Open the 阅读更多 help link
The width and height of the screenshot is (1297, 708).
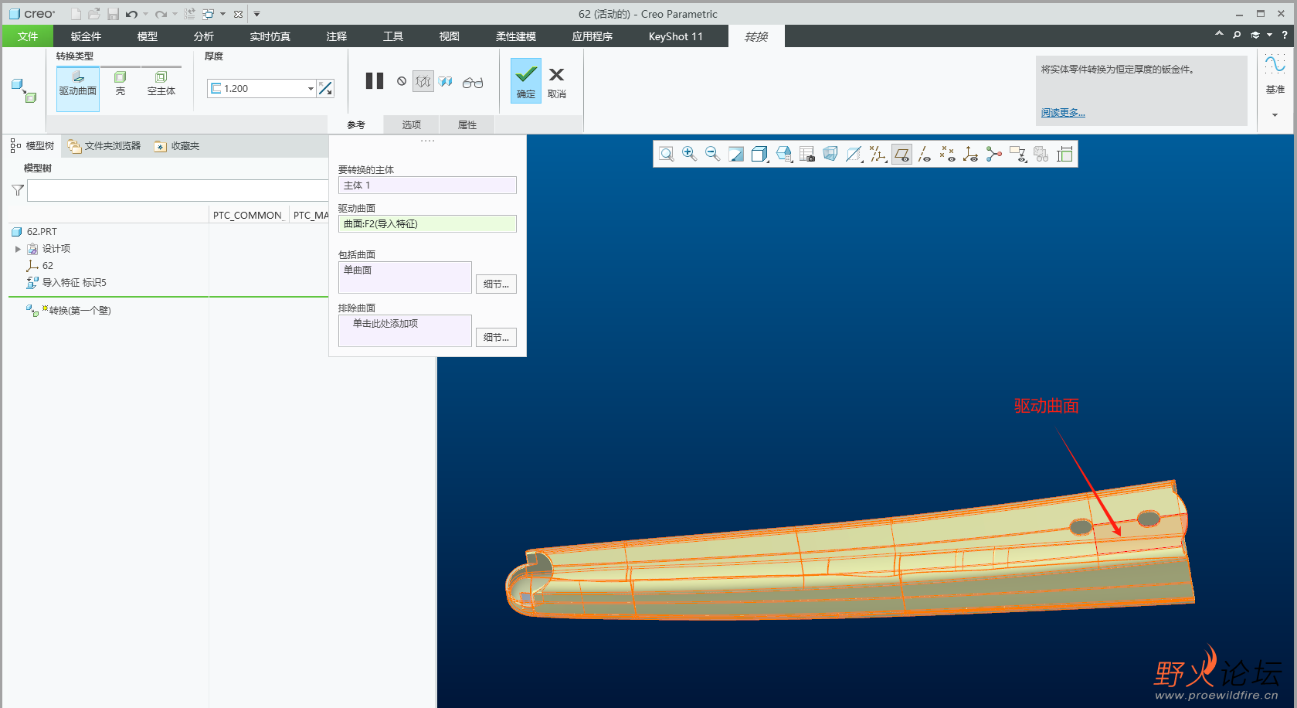1063,113
